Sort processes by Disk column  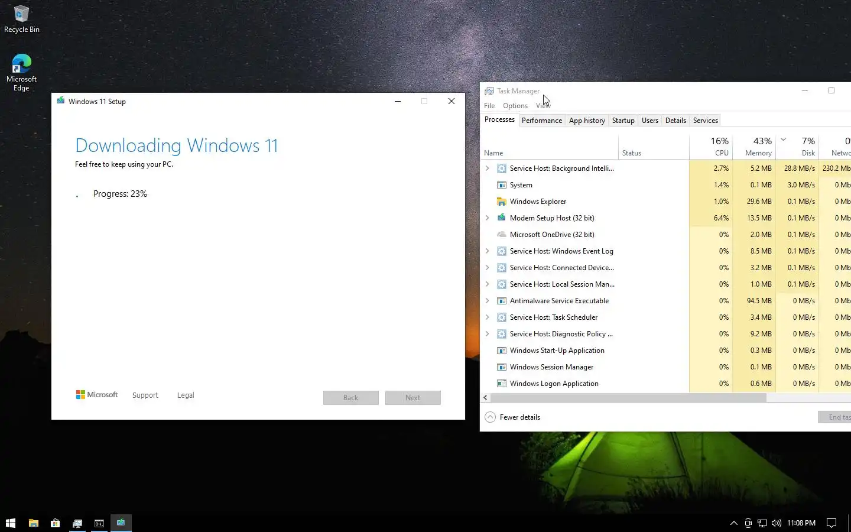coord(797,147)
